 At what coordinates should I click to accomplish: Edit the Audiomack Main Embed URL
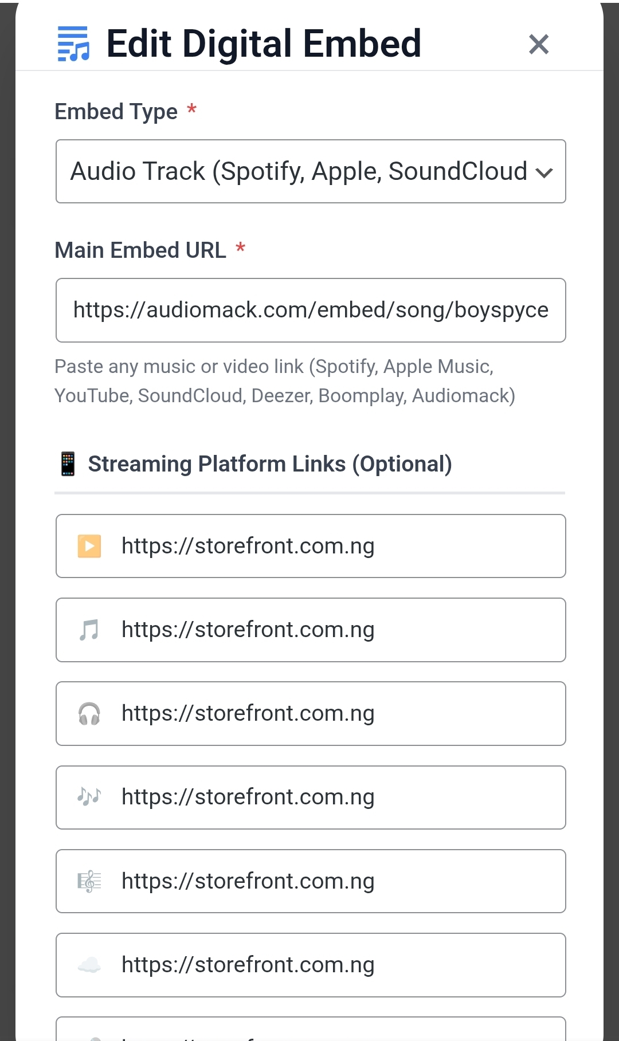click(x=310, y=310)
